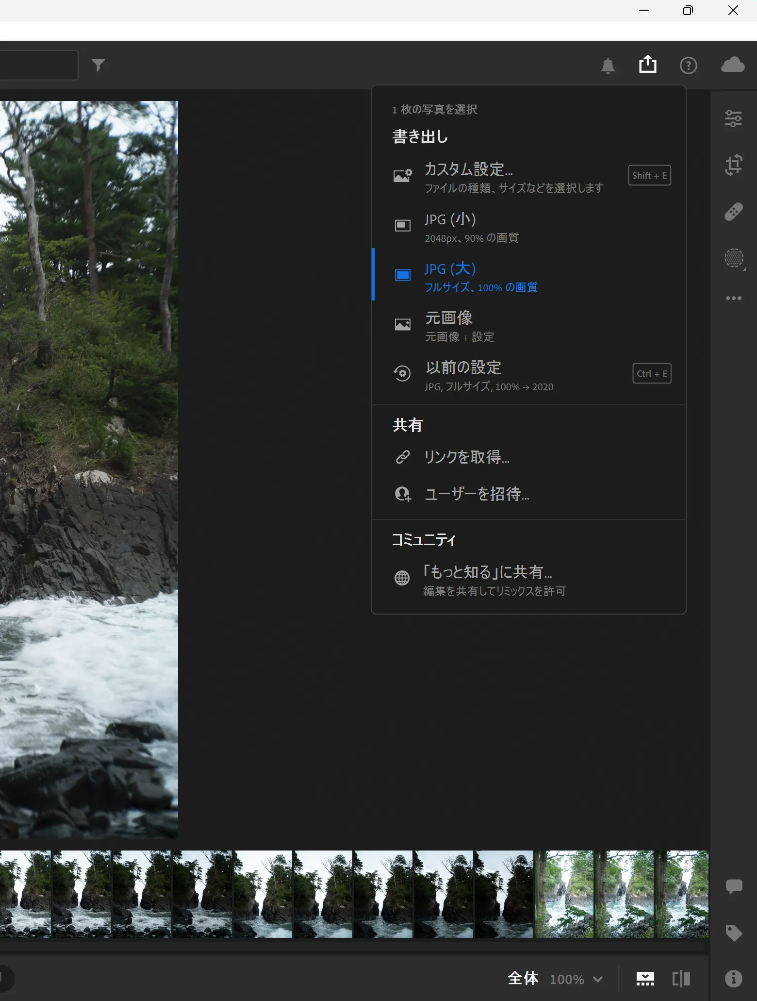Click リンクを取得... share option
The width and height of the screenshot is (757, 1001).
tap(528, 457)
